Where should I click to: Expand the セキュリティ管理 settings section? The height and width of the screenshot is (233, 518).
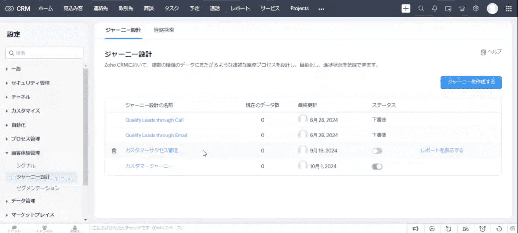point(30,83)
